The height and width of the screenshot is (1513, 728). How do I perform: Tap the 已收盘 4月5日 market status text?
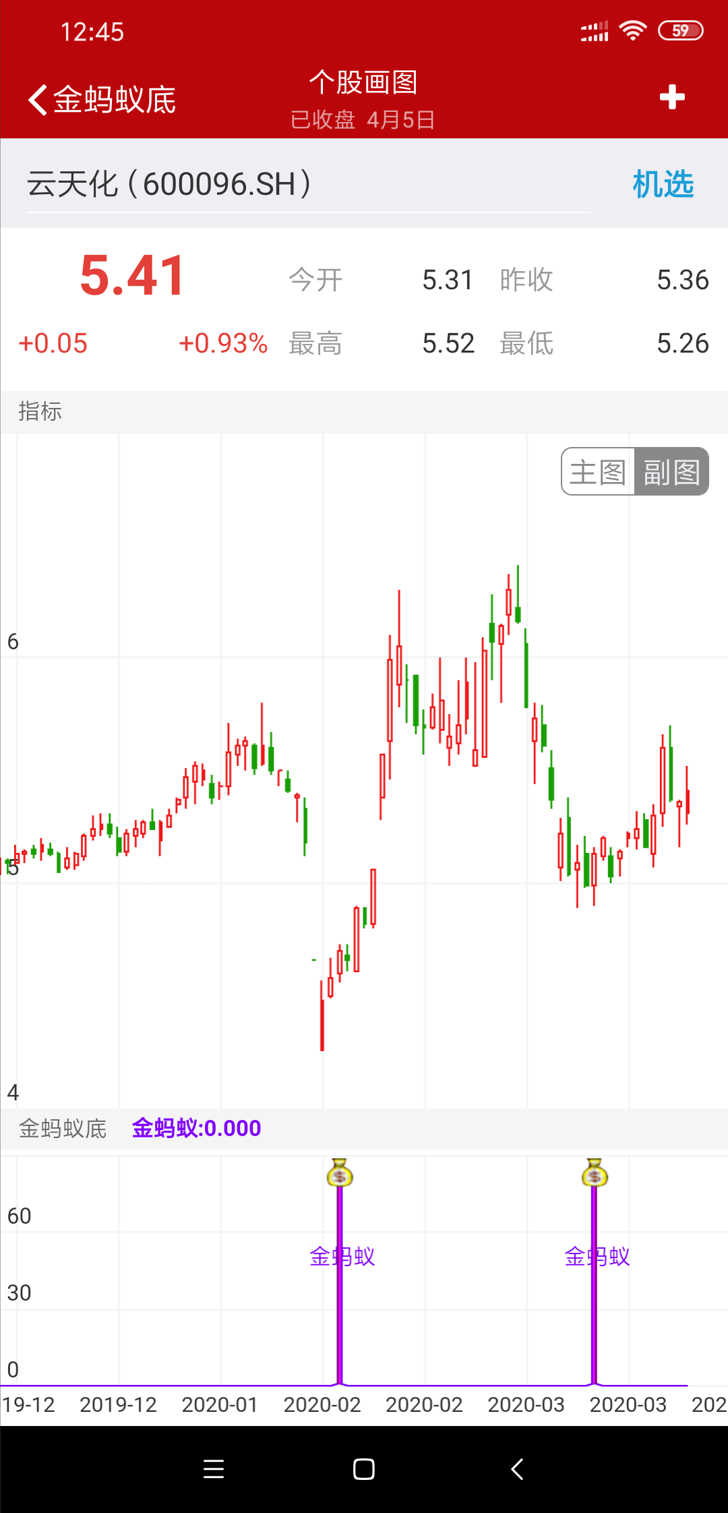coord(363,120)
